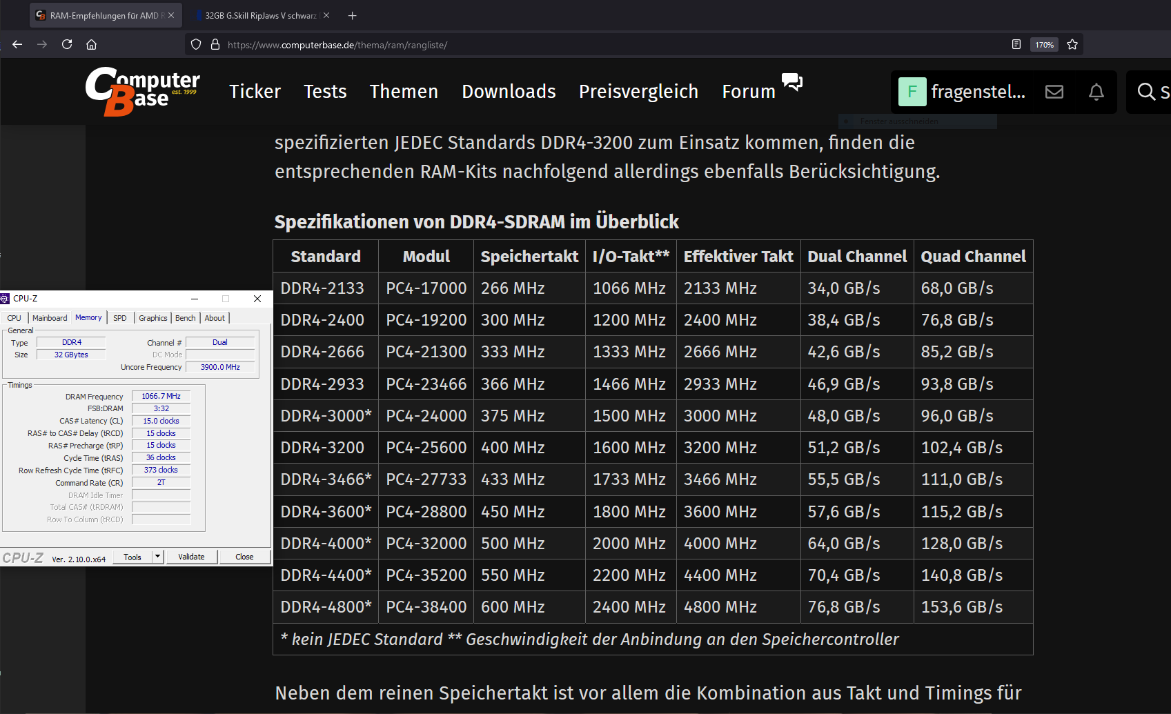This screenshot has height=714, width=1171.
Task: Click the Effektiver Takt column header
Action: pyautogui.click(x=738, y=257)
